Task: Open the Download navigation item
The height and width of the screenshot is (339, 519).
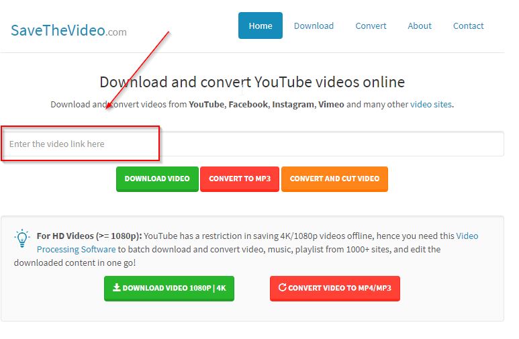Action: click(314, 26)
